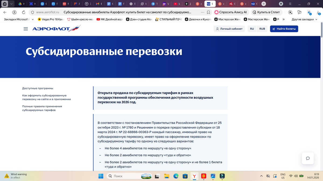
Task: Switch ENG US keyboard layout
Action: (x=283, y=176)
